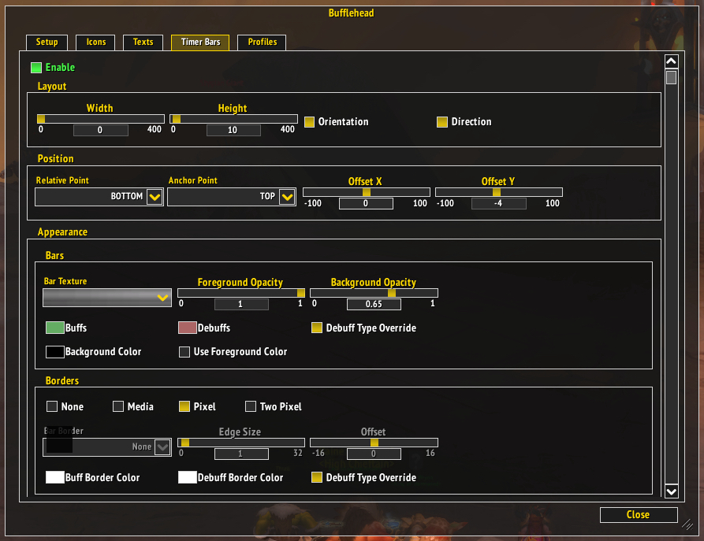The height and width of the screenshot is (541, 704).
Task: Click the Height value input field
Action: (x=233, y=130)
